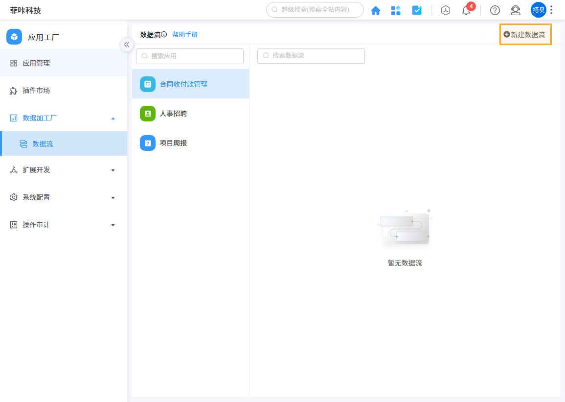The height and width of the screenshot is (402, 565).
Task: Select the 合同收付款管理 app icon
Action: tap(148, 84)
